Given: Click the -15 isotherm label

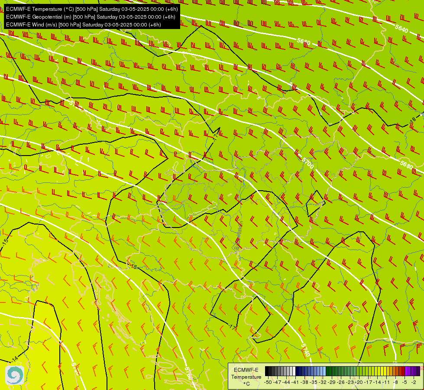Looking at the screenshot, I should coord(5,241).
